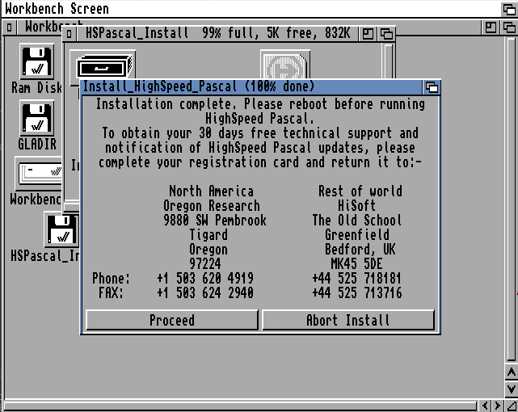The height and width of the screenshot is (412, 518).
Task: Click depth gadget of the Install_HighSpeed_Pascal window
Action: [x=432, y=87]
